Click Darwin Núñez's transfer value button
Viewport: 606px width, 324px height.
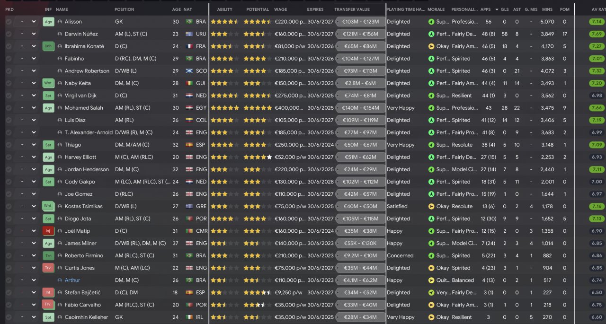coord(360,34)
